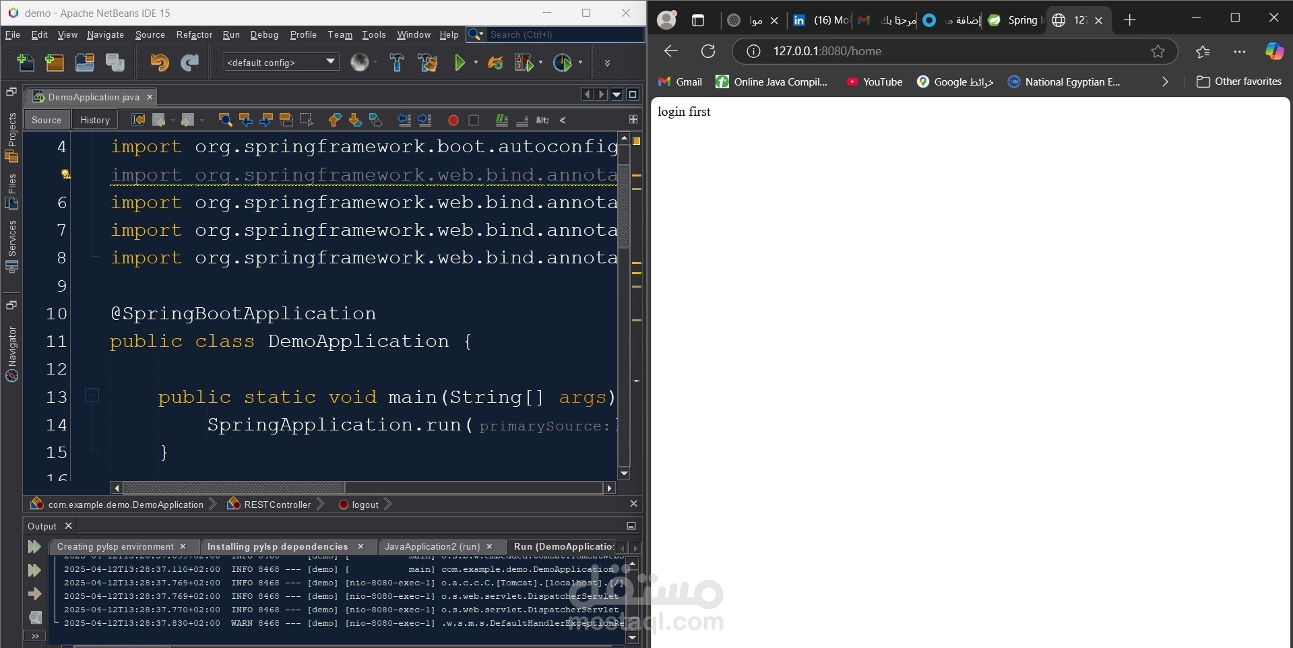Expand the Profile Project dropdown arrow
The image size is (1293, 648).
[x=580, y=63]
